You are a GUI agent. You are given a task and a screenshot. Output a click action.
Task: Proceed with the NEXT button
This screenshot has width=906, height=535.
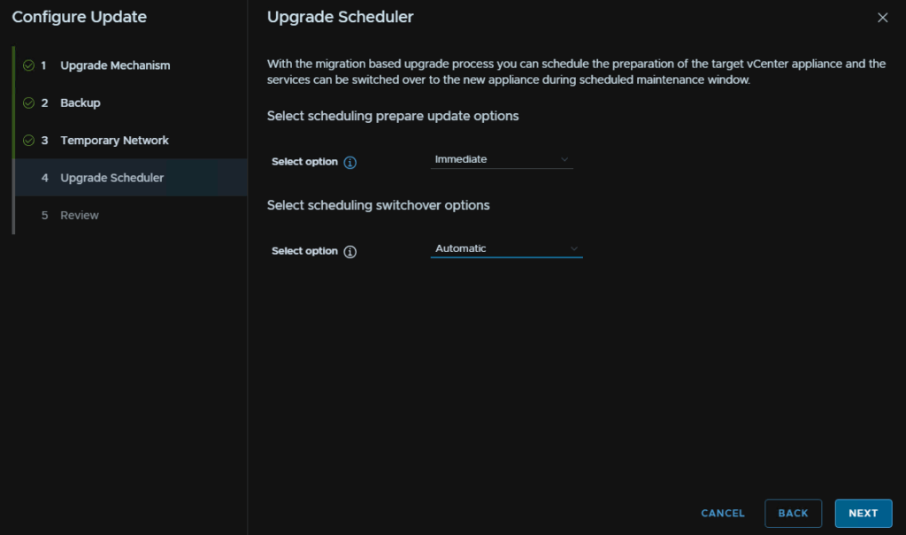[863, 513]
